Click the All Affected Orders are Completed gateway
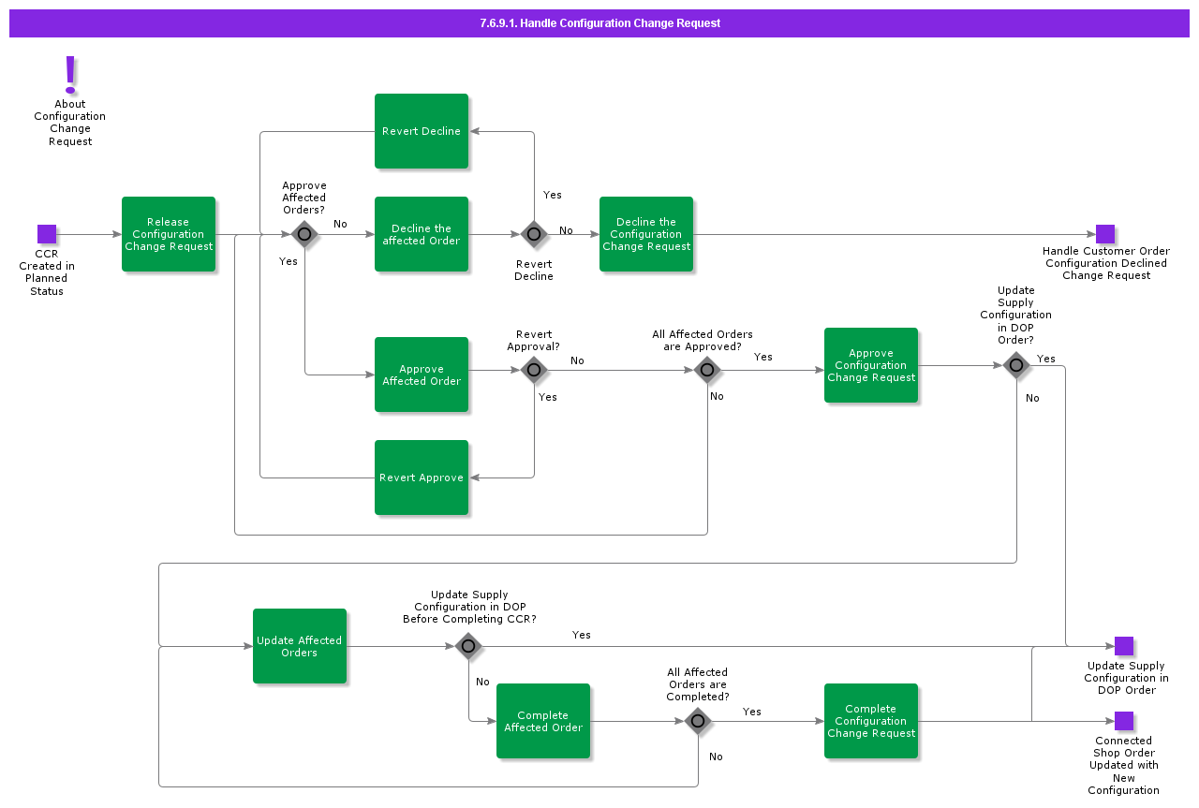The width and height of the screenshot is (1199, 808). [x=698, y=721]
